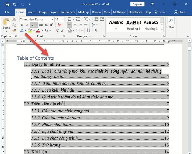Screen dimensions: 192x154
Task: Share the document
Action: 180,12
